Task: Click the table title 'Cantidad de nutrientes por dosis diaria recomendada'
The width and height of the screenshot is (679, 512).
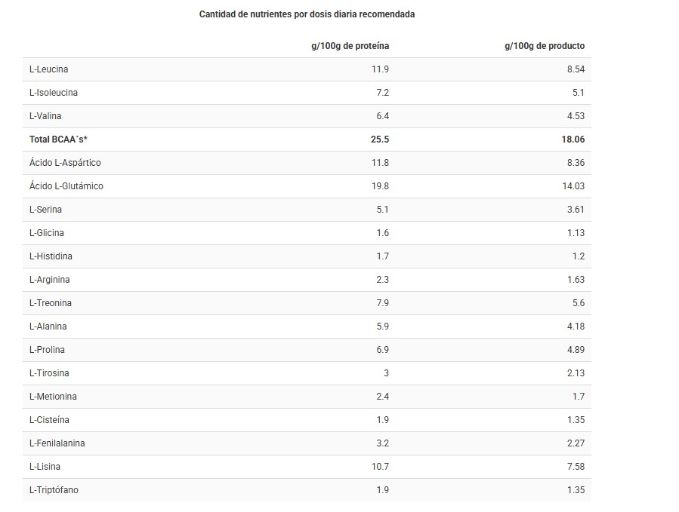Action: click(307, 14)
